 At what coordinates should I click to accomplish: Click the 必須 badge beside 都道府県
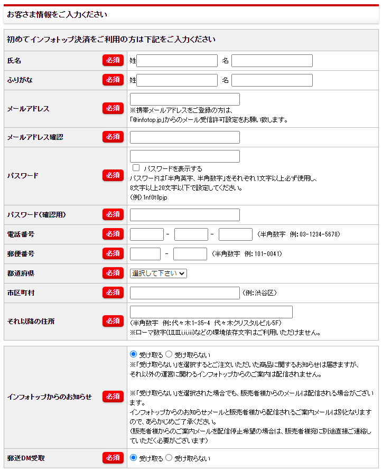(x=113, y=273)
